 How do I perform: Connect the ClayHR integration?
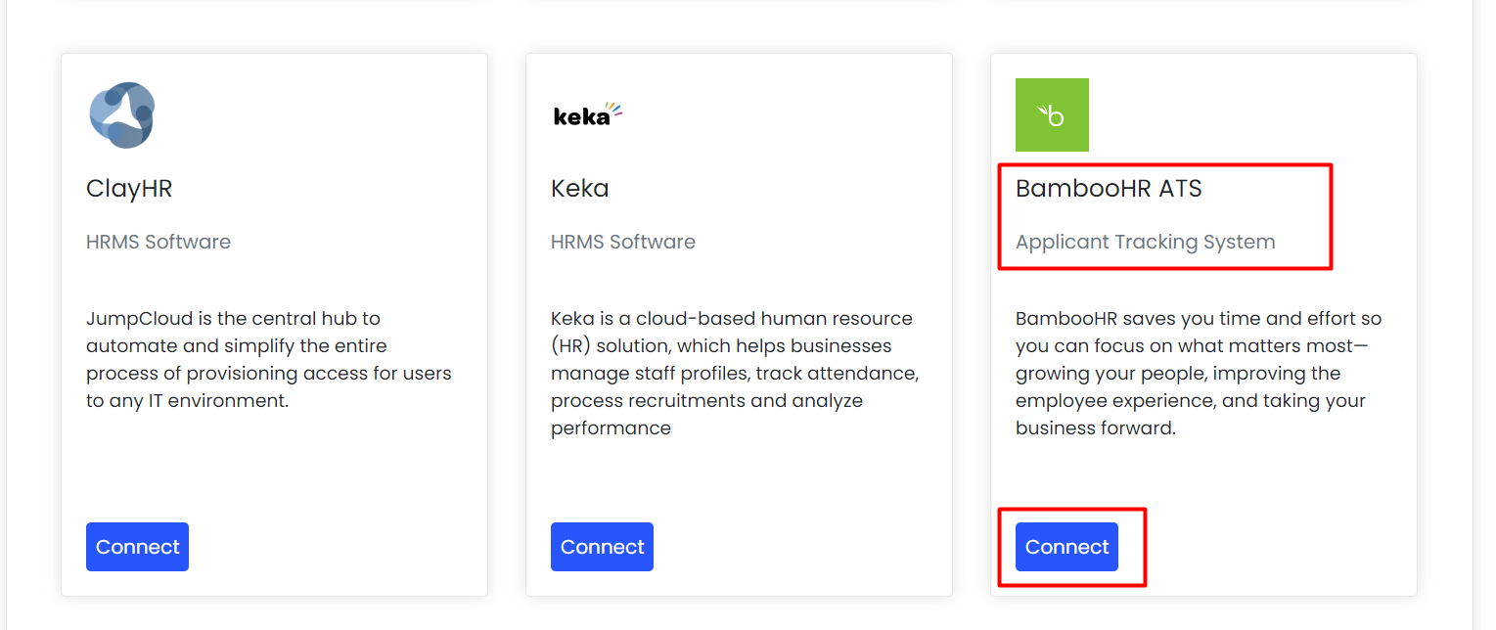click(137, 547)
